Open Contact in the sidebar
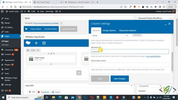The image size is (178, 100). click(8, 54)
